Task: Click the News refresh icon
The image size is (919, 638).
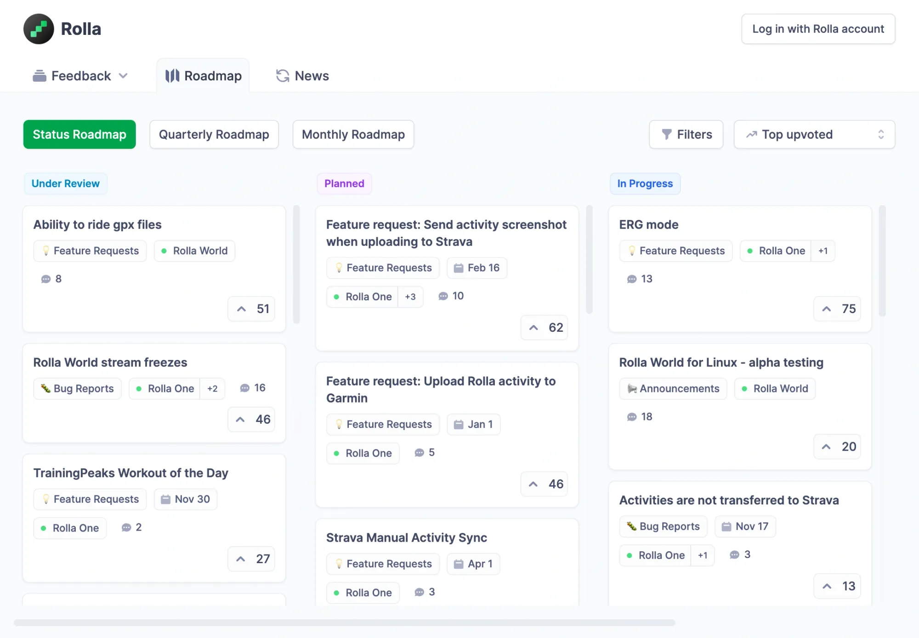Action: coord(282,75)
